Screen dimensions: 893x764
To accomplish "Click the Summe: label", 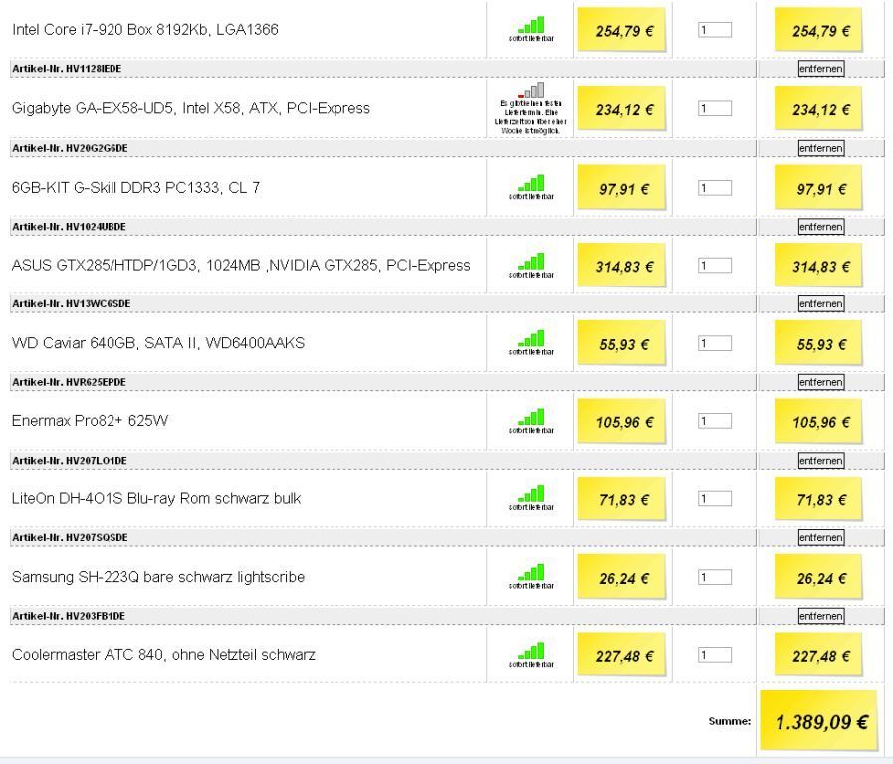I will pos(730,721).
